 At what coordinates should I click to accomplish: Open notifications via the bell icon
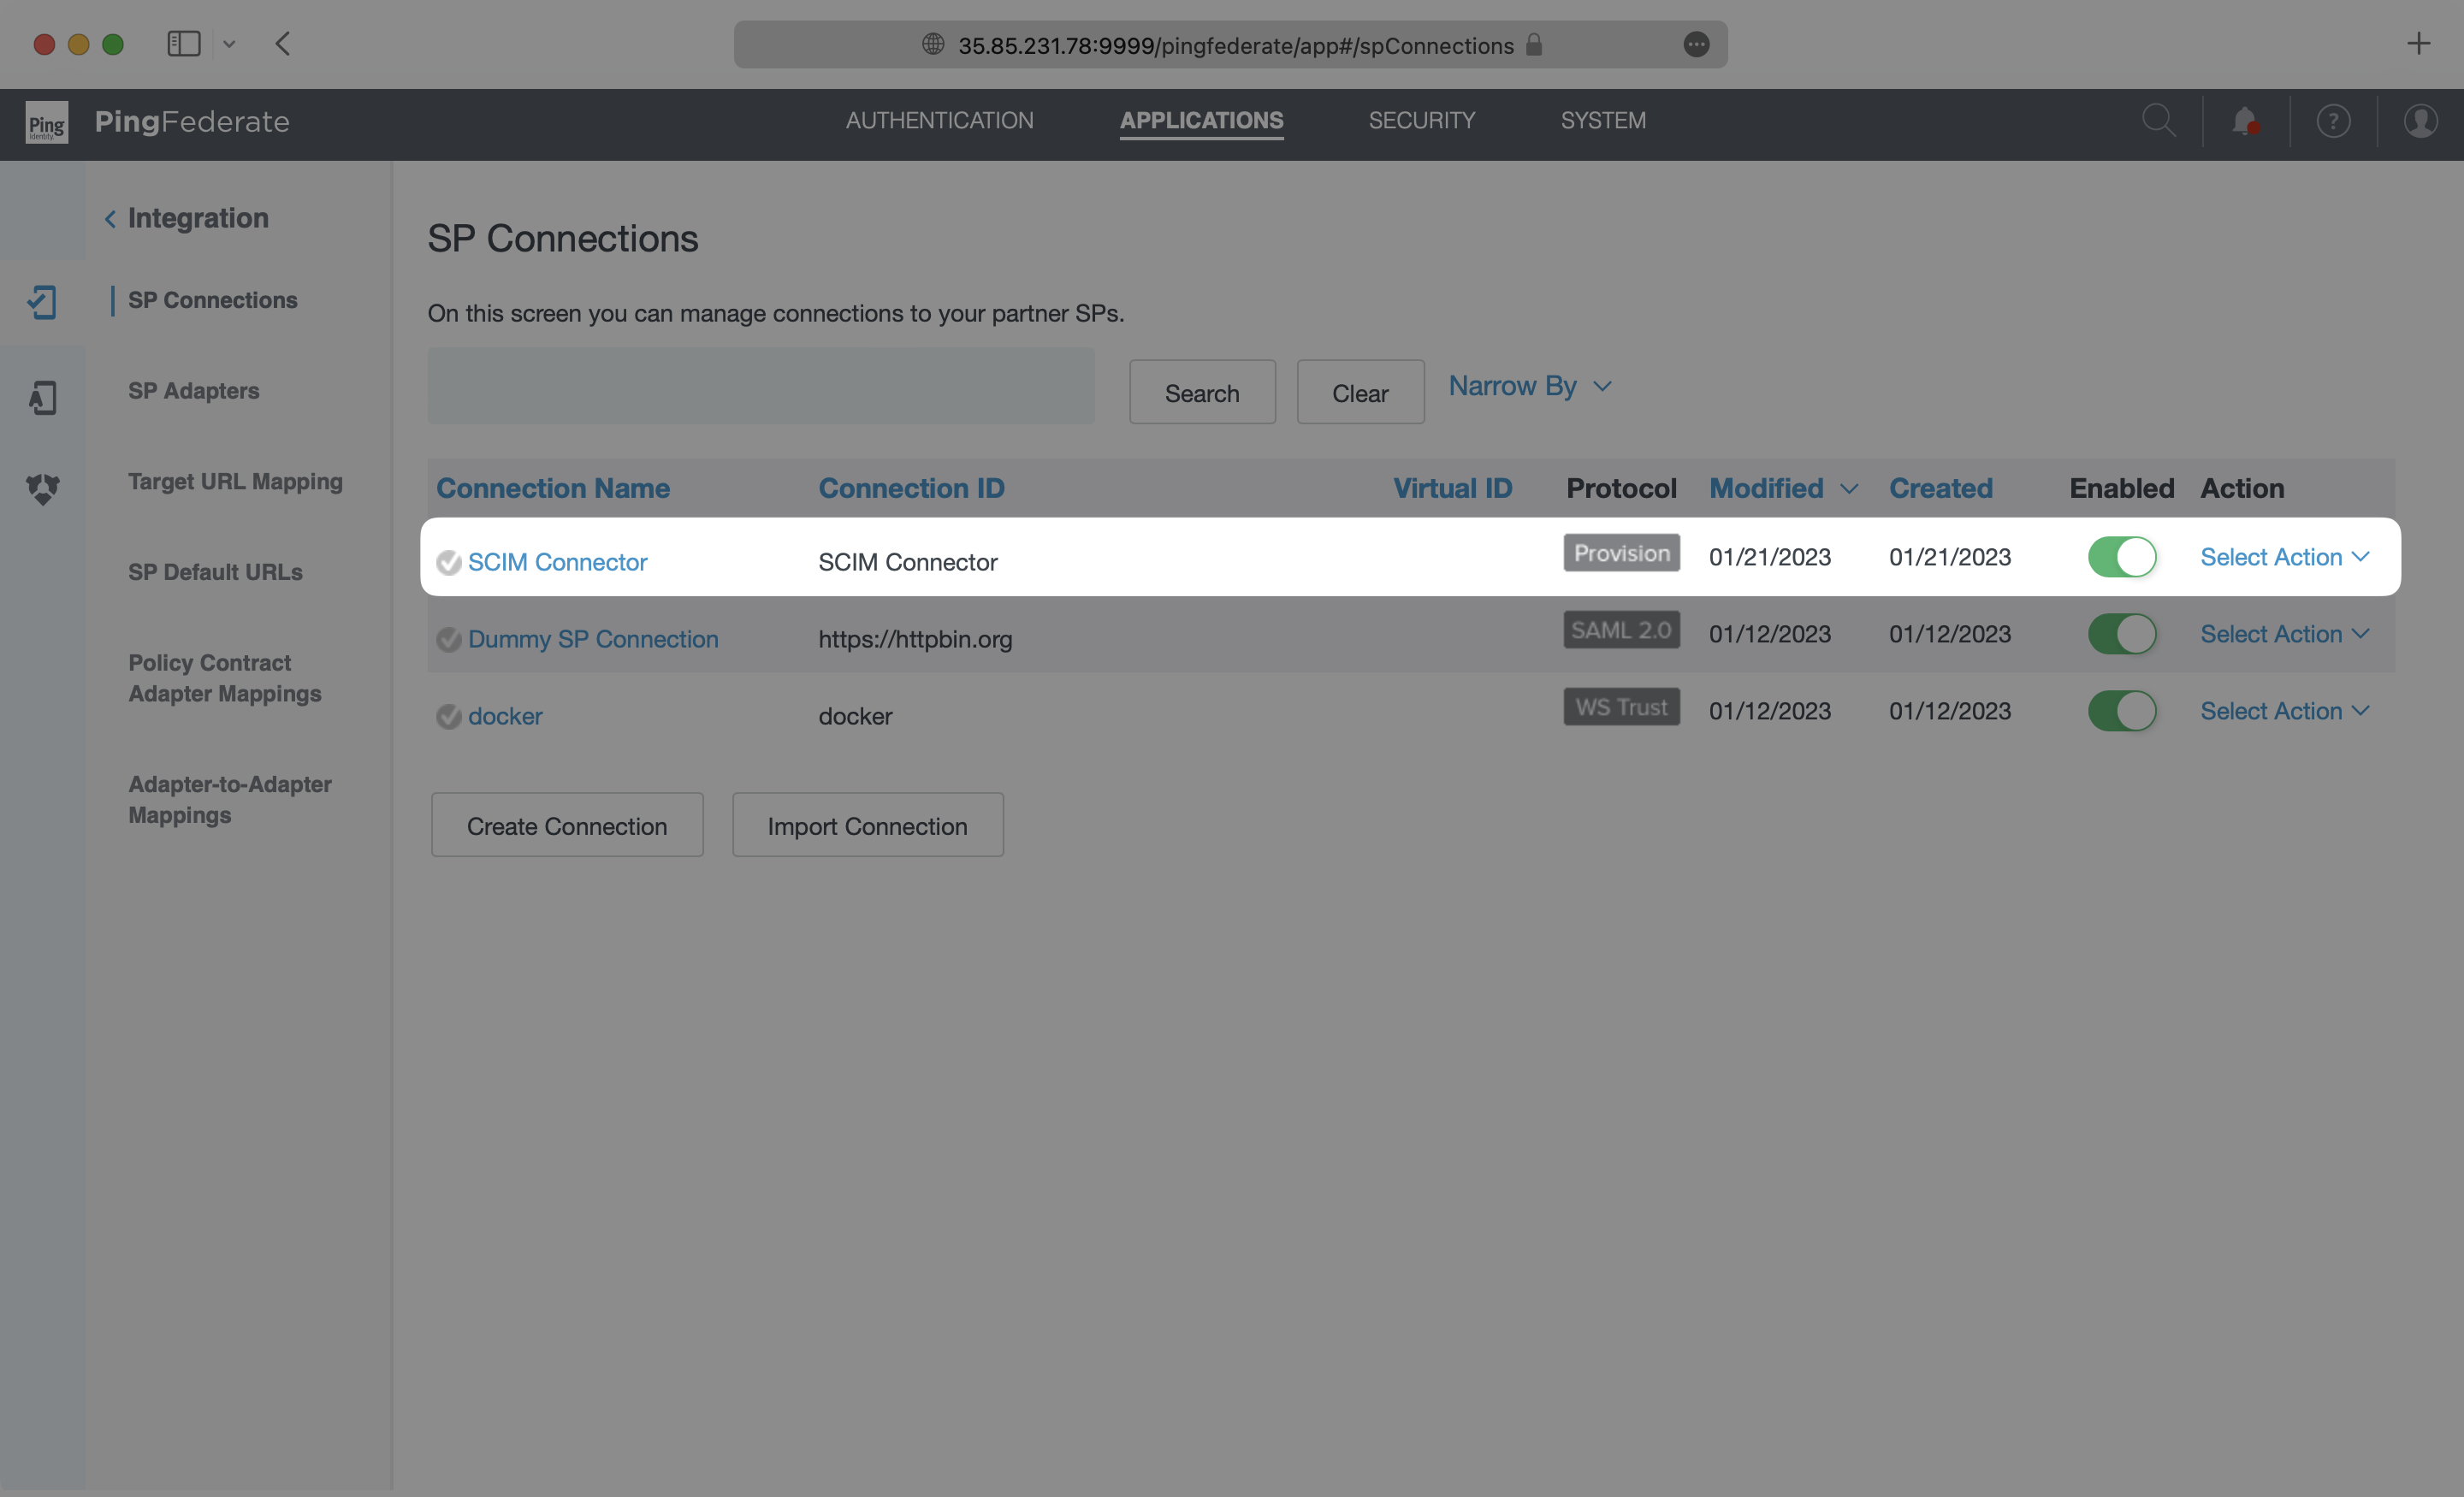tap(2247, 121)
